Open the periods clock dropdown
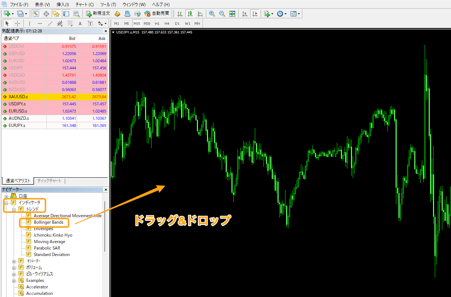Screen dimensions: 451x297 pos(282,14)
